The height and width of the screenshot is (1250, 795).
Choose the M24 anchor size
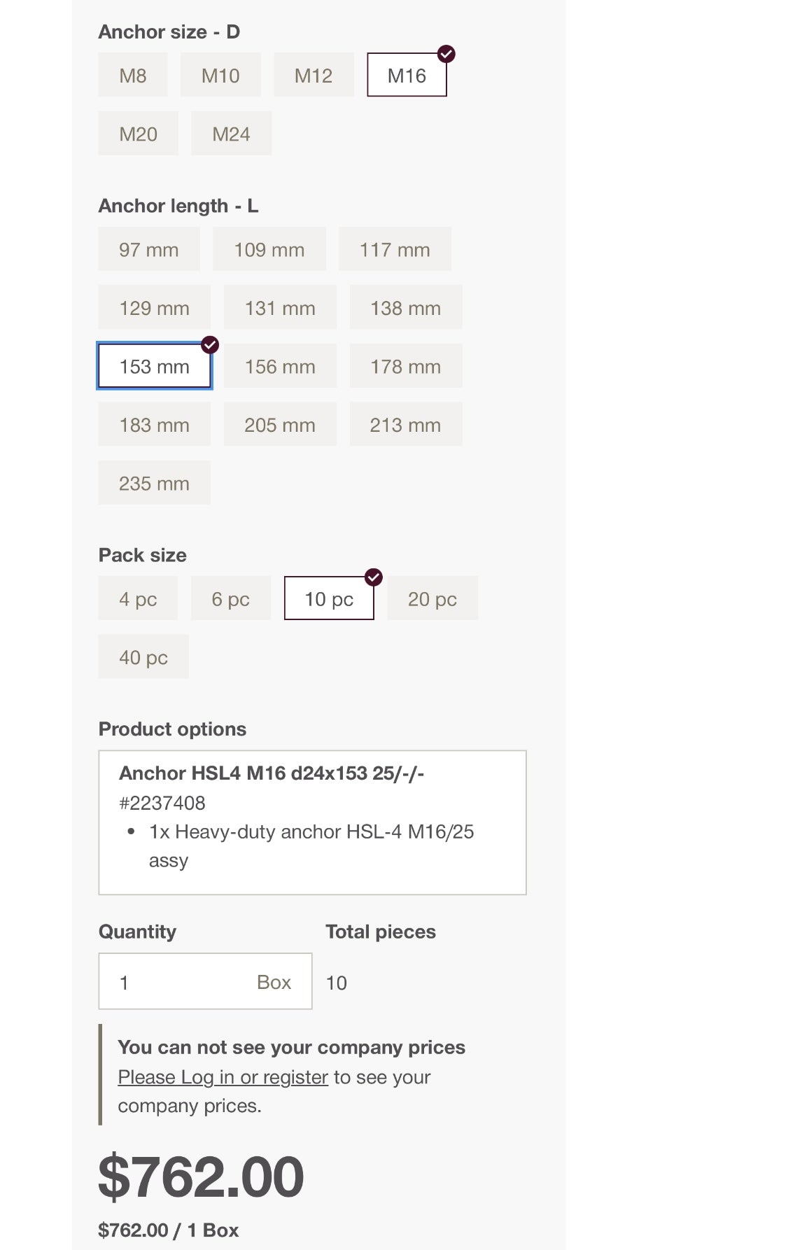231,134
